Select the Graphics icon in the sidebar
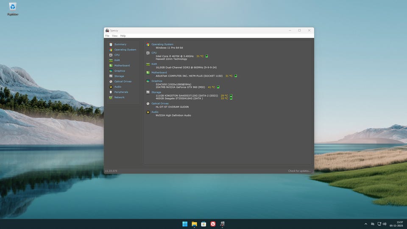Image resolution: width=407 pixels, height=229 pixels. [x=111, y=71]
